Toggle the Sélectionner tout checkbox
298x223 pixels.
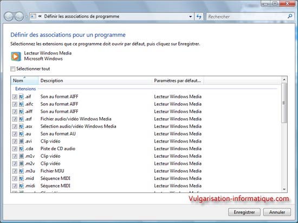point(13,69)
